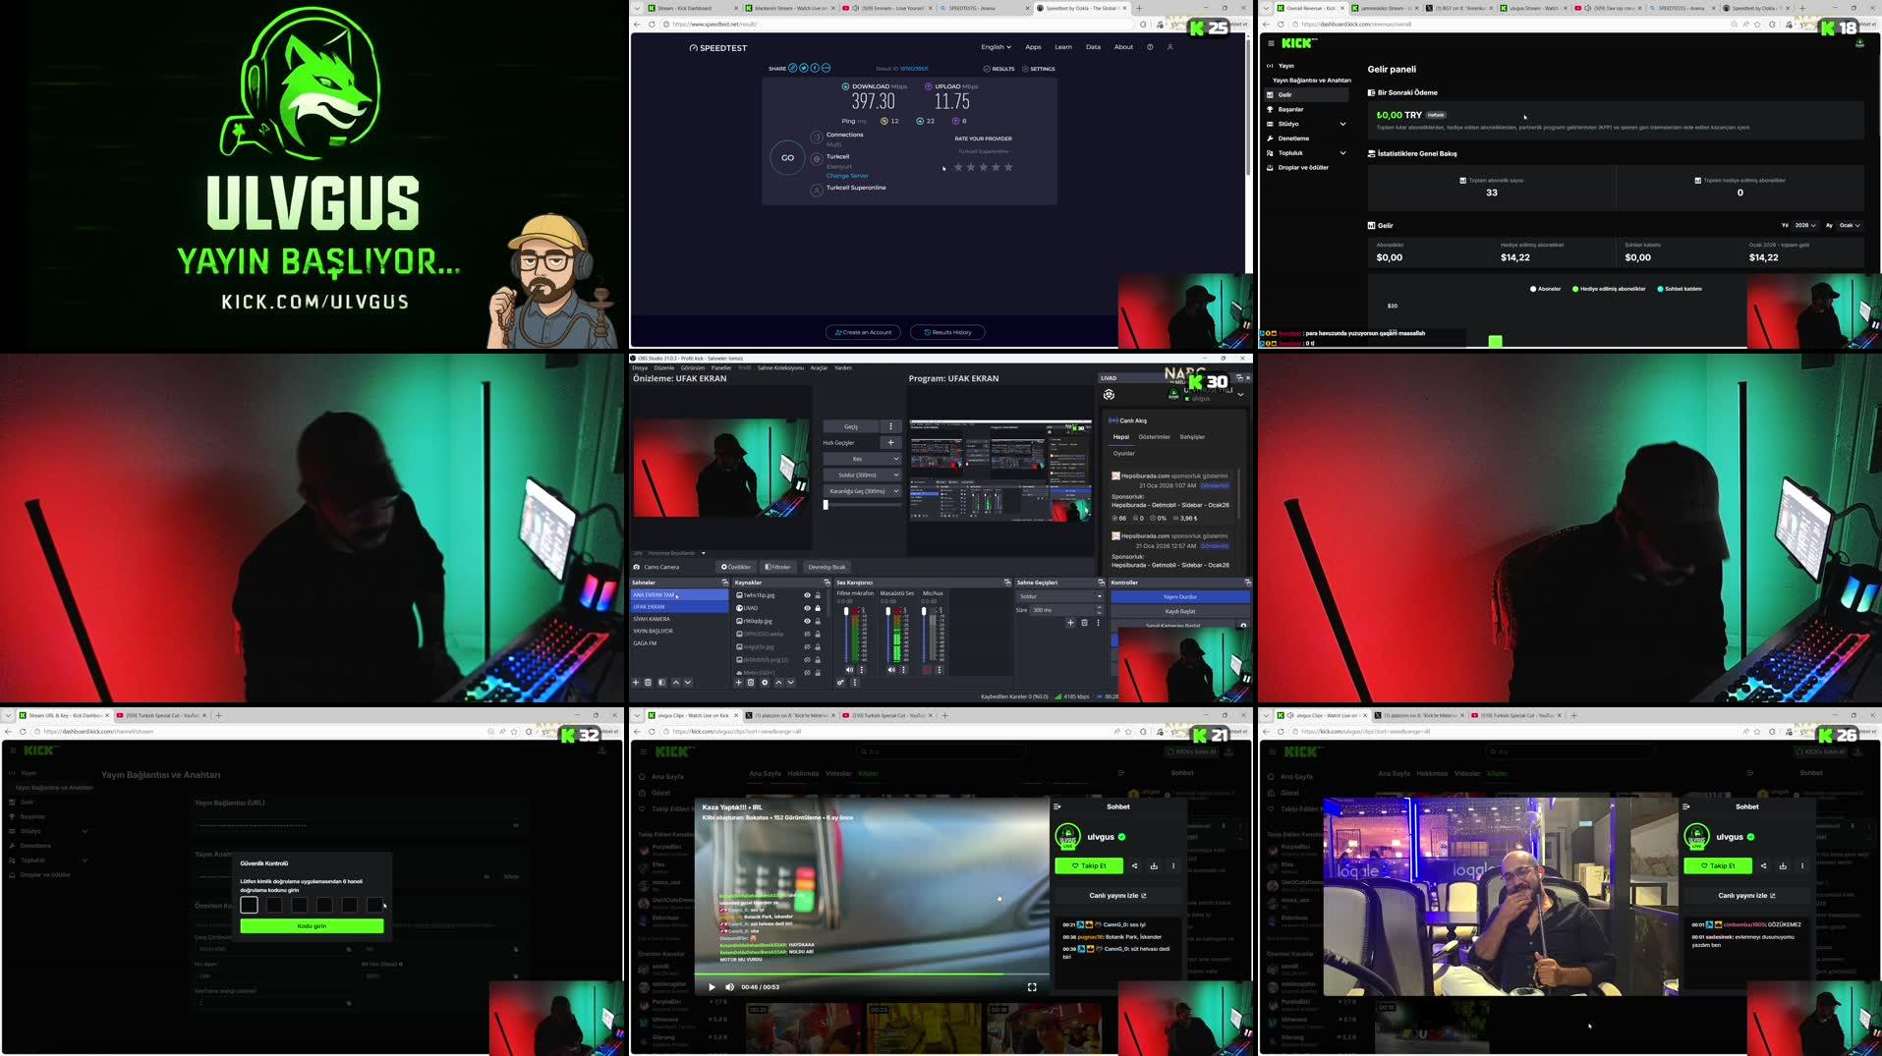This screenshot has height=1056, width=1882.
Task: Expand the Stüdyo section in Kick sidebar
Action: coord(1343,124)
